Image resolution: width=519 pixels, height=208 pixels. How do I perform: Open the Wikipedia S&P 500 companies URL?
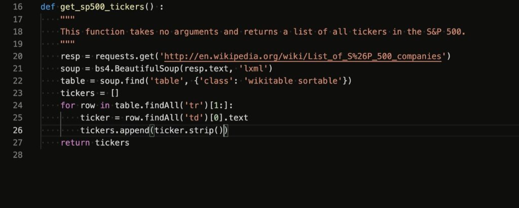click(x=303, y=56)
